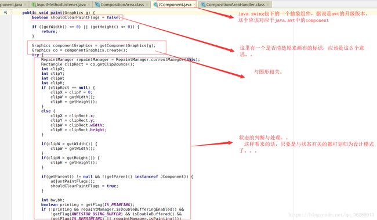Click the 'int bw,bh;' declaration
This screenshot has height=220, width=377.
[53, 200]
